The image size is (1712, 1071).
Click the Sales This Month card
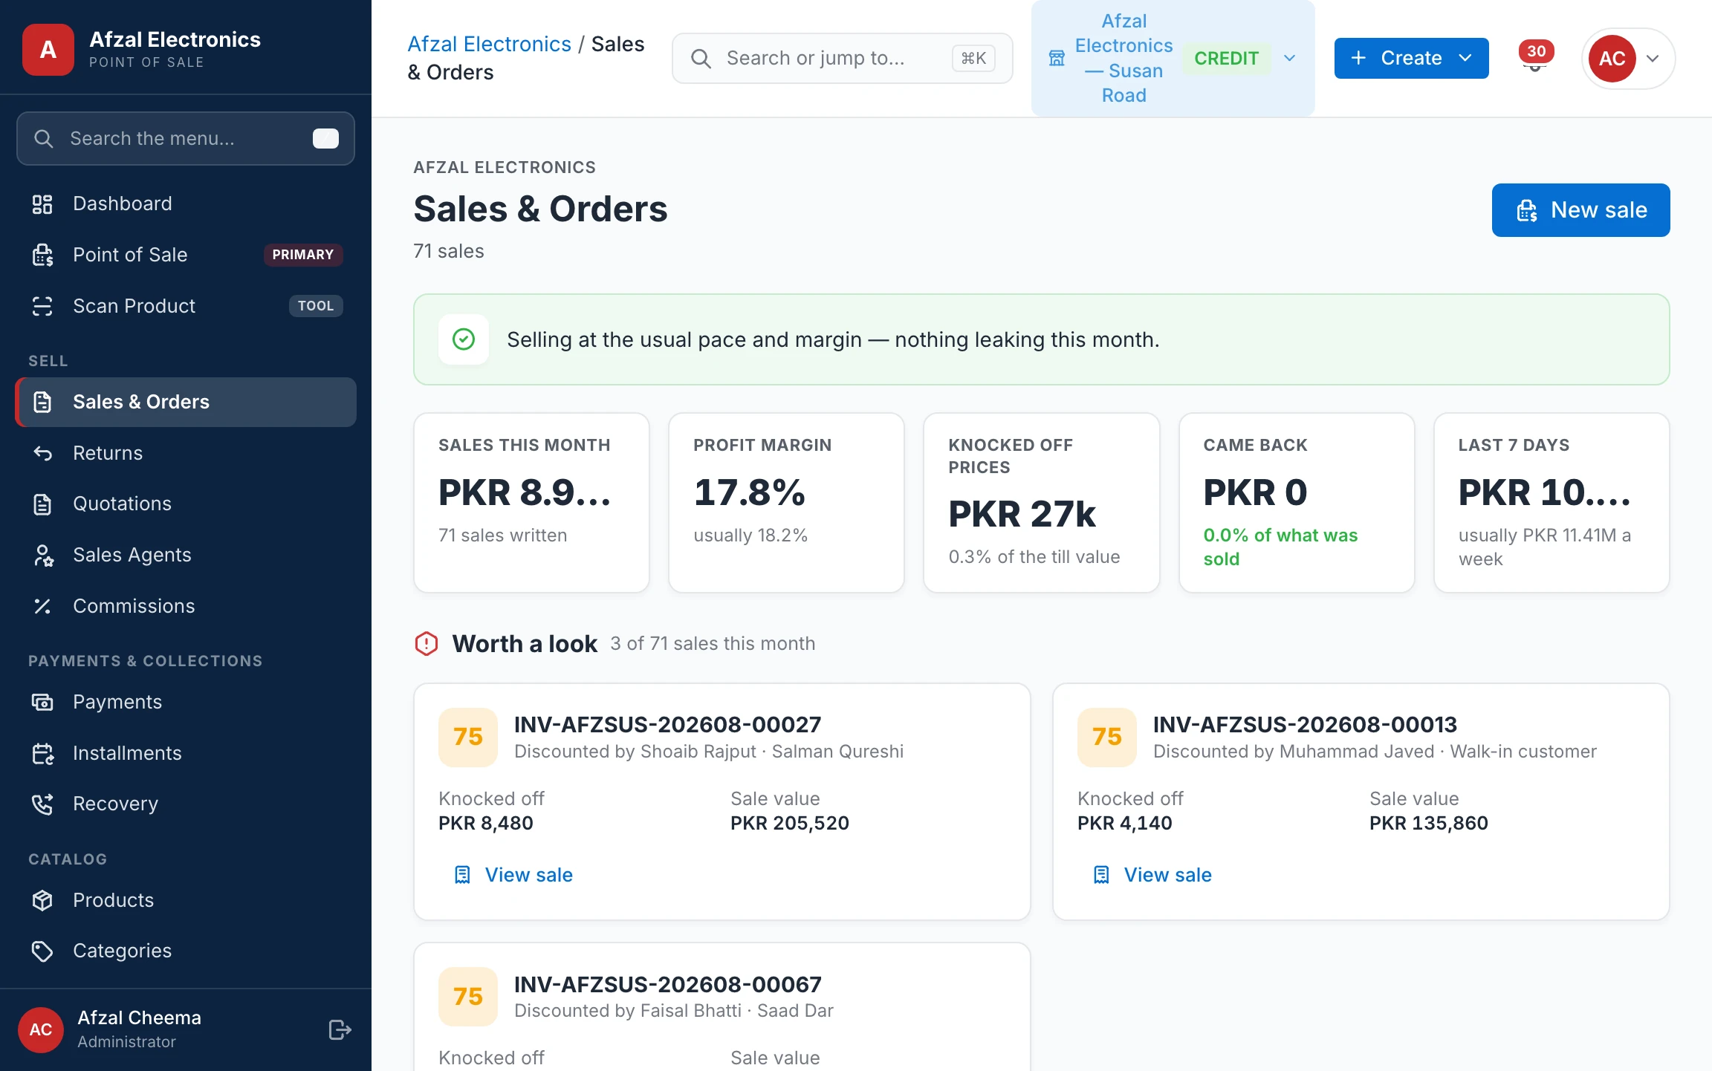531,503
